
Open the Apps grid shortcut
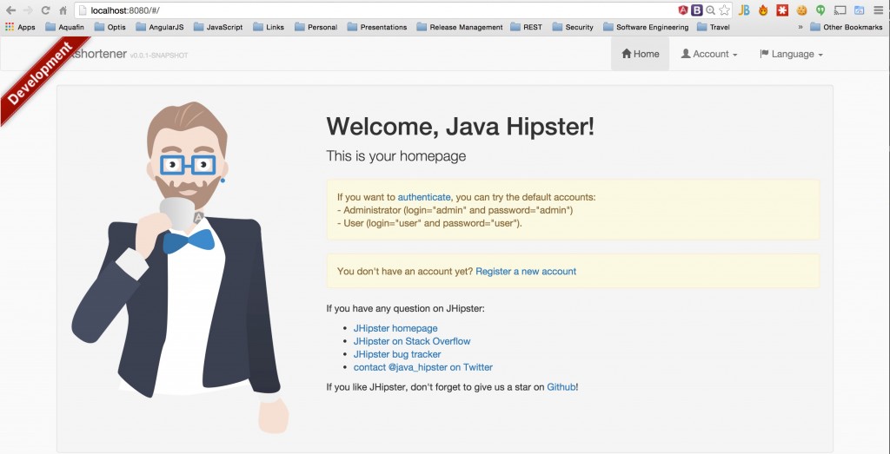tap(20, 27)
